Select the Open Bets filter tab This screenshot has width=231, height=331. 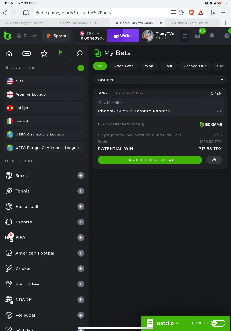coord(123,66)
